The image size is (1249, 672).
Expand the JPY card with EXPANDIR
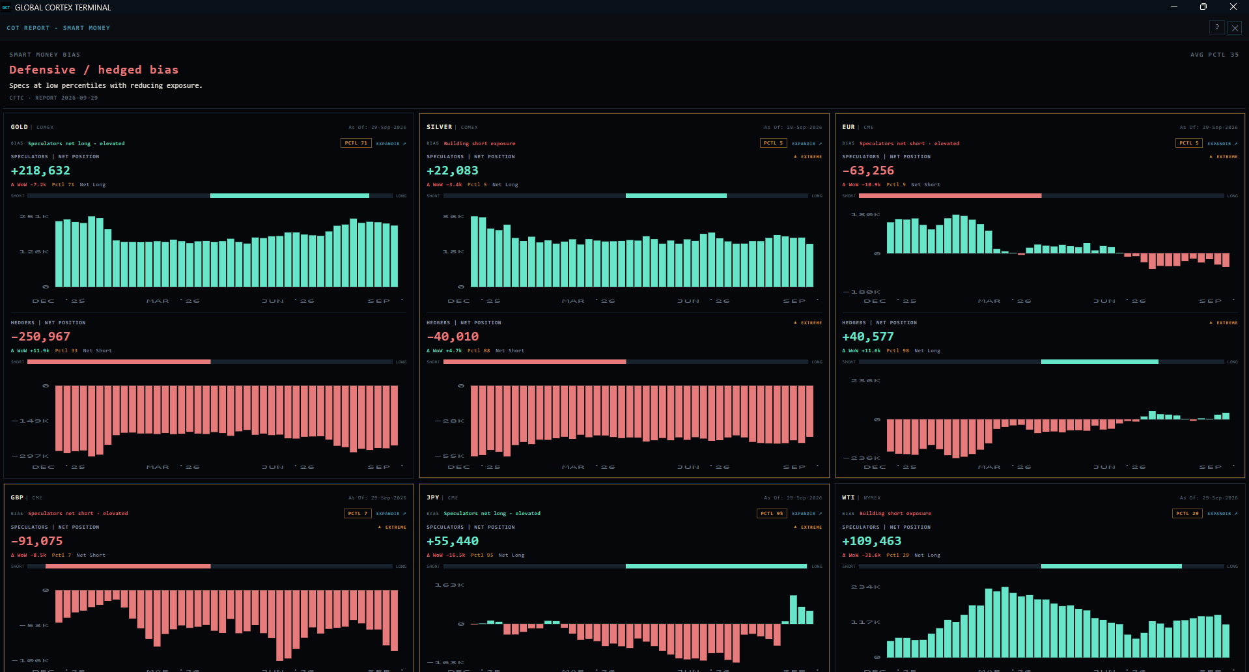coord(807,514)
